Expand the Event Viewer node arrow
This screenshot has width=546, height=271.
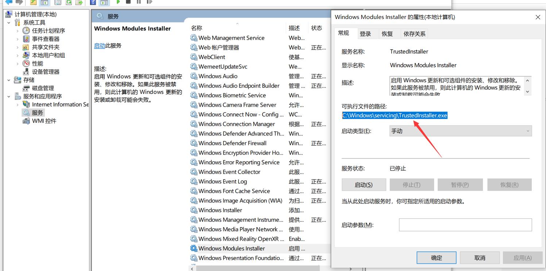(18, 39)
